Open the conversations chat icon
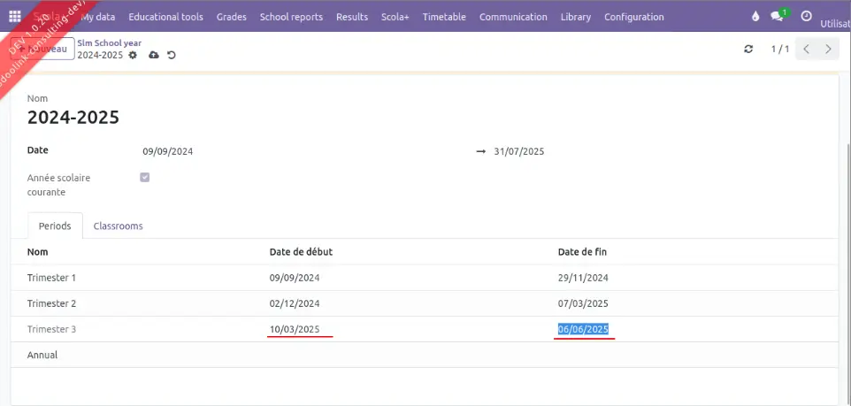This screenshot has width=851, height=406. [x=778, y=17]
